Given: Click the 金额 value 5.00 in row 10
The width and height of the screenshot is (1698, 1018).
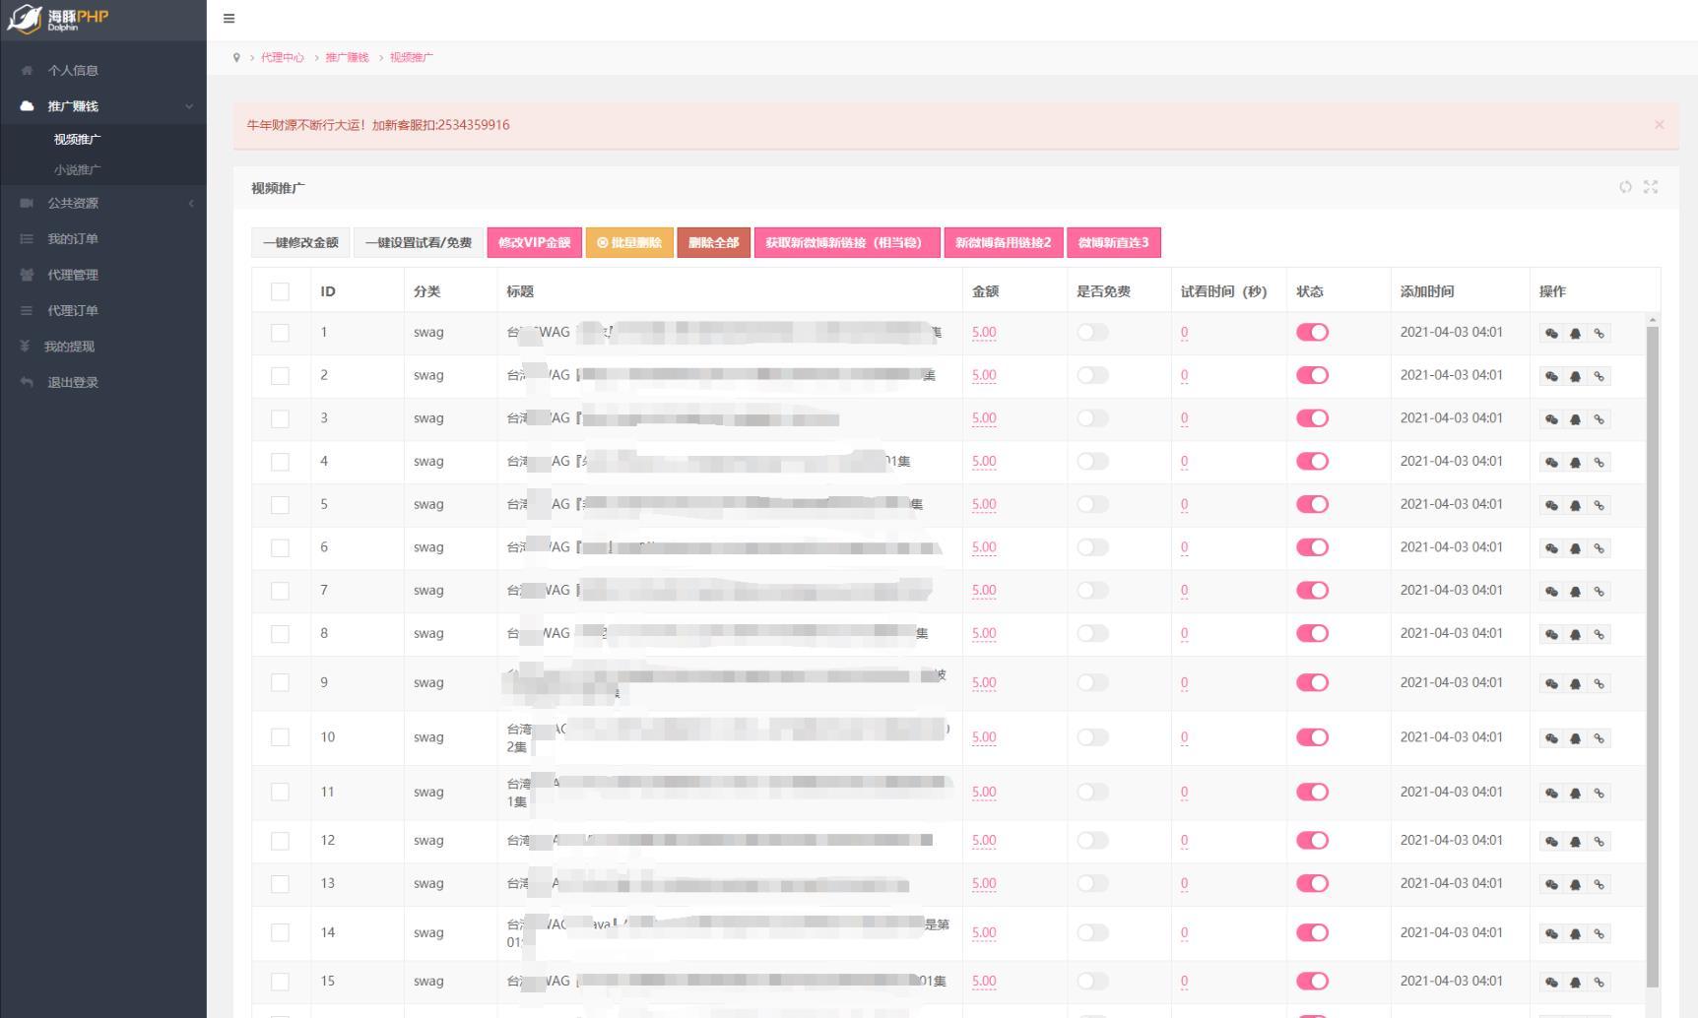Looking at the screenshot, I should pyautogui.click(x=984, y=737).
